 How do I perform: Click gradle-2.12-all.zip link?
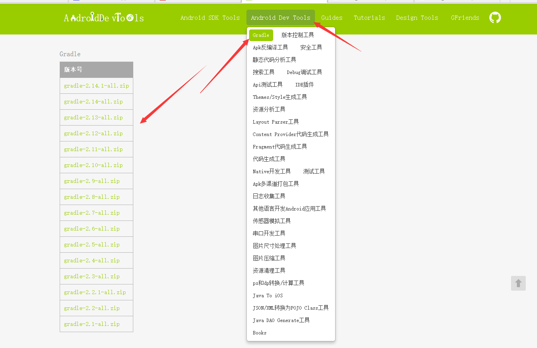[x=93, y=133]
